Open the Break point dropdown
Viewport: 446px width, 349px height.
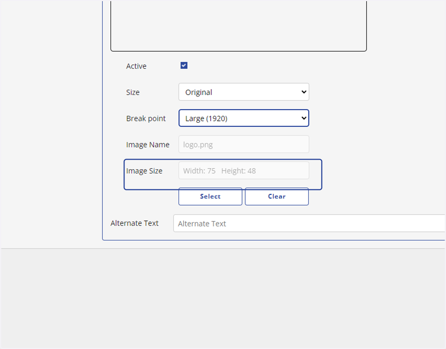pos(244,118)
